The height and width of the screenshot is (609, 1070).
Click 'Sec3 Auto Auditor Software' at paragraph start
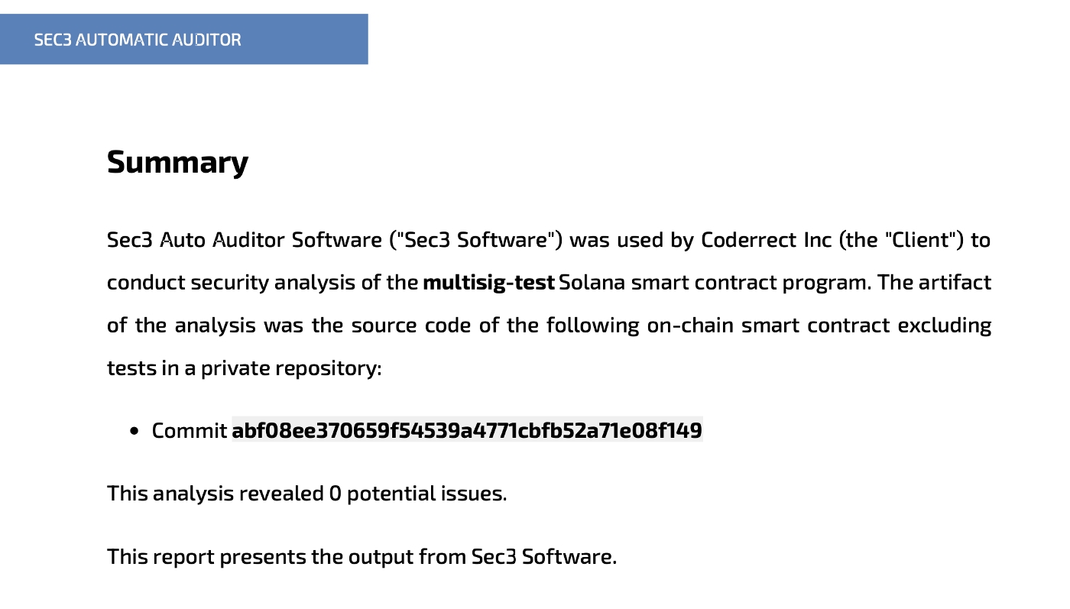[245, 240]
